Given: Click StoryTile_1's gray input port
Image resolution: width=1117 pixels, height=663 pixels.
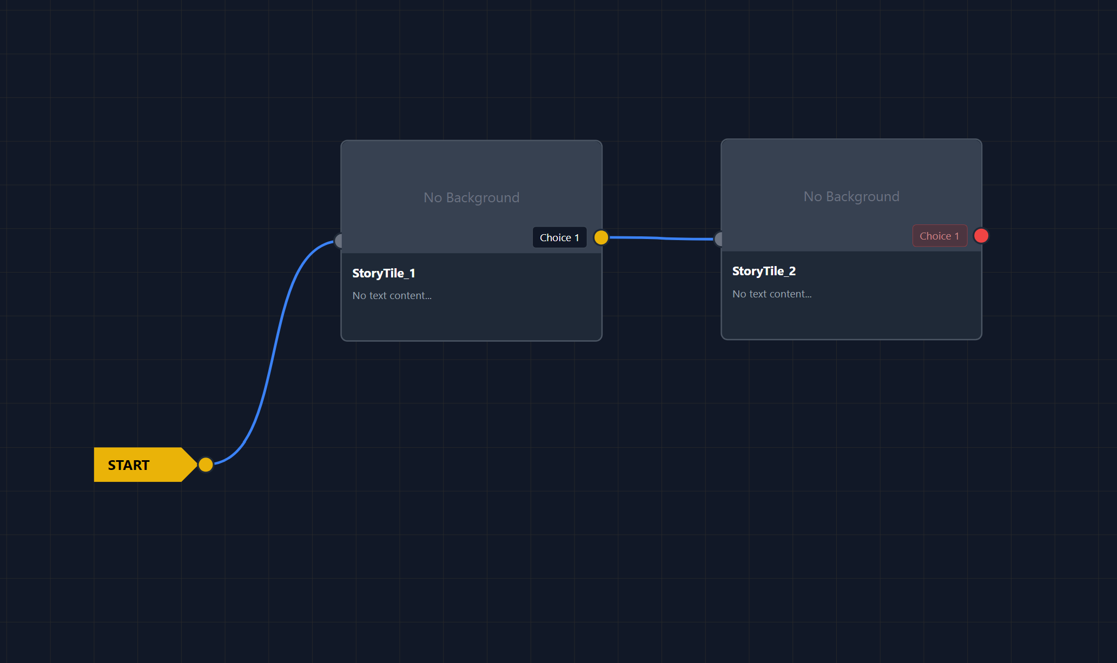Looking at the screenshot, I should 339,241.
